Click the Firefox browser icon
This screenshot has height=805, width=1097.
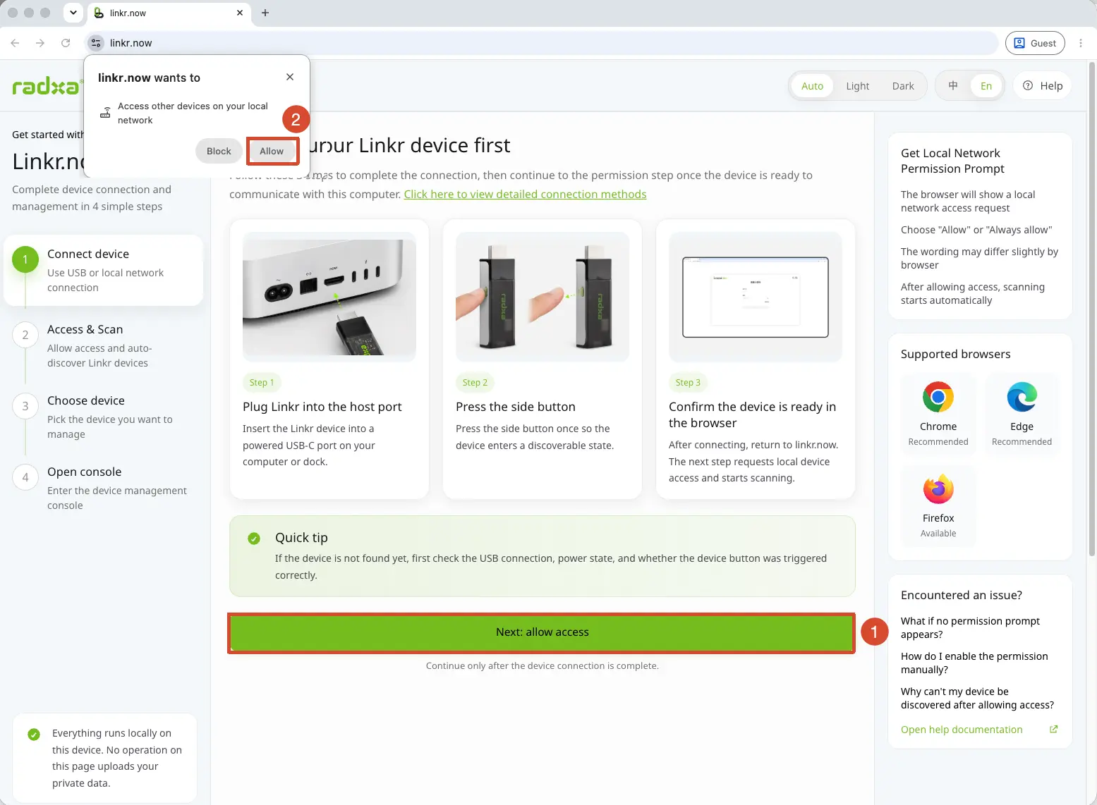pyautogui.click(x=938, y=488)
